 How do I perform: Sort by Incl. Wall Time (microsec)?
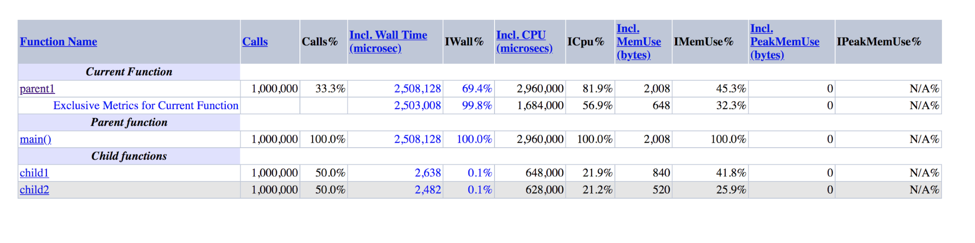pos(388,42)
